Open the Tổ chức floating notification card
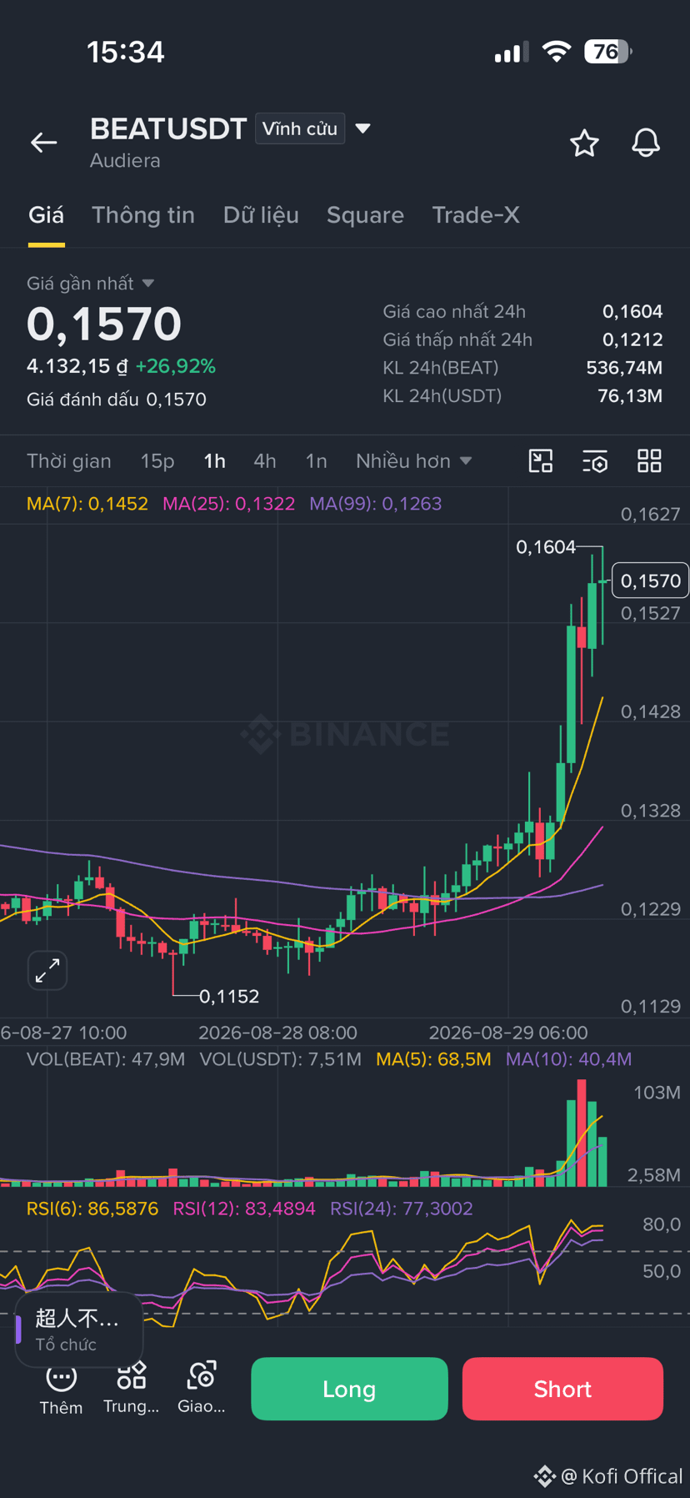 click(x=79, y=1330)
